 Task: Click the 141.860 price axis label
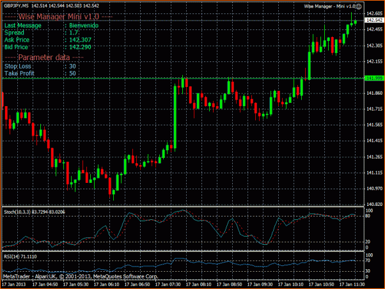coord(374,93)
